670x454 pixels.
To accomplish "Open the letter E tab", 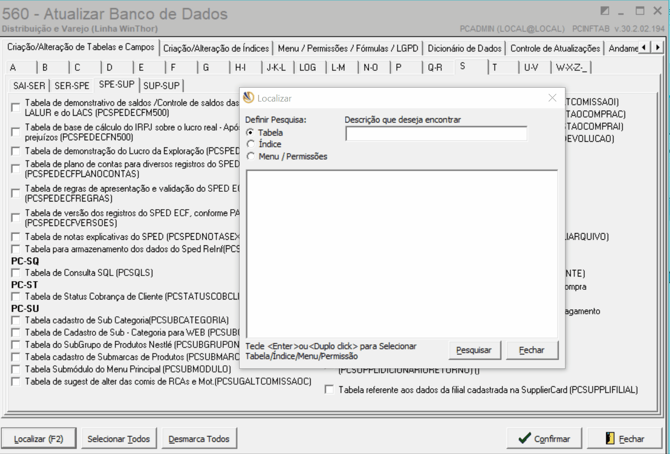I will tap(149, 67).
